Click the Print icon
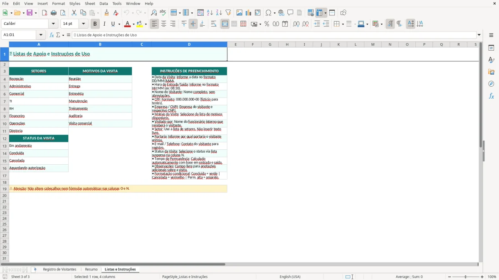This screenshot has height=280, width=499. 54,13
